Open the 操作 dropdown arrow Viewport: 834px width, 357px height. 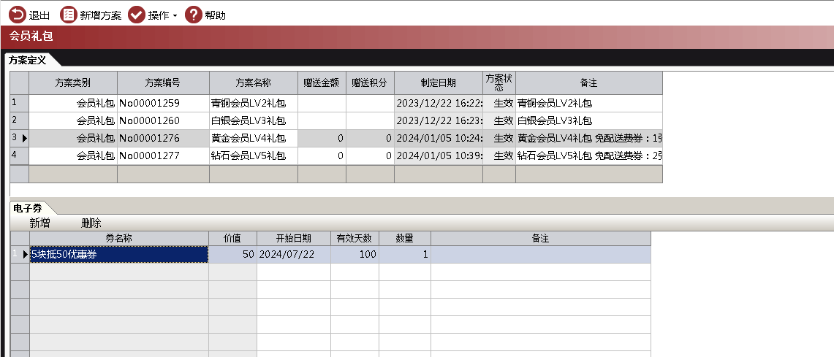click(175, 17)
